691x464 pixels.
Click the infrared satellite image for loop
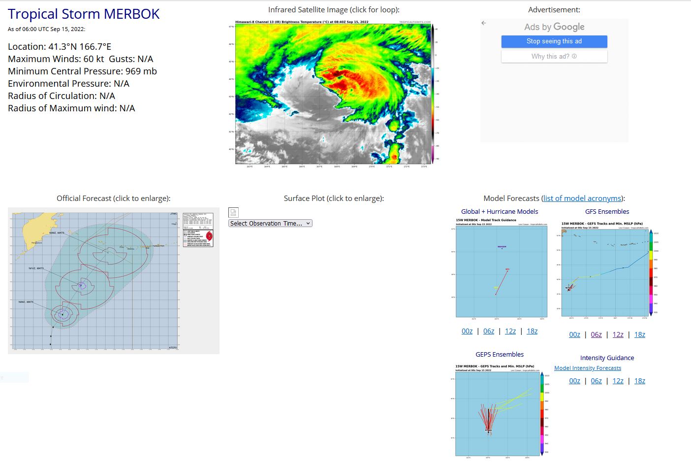(x=334, y=94)
